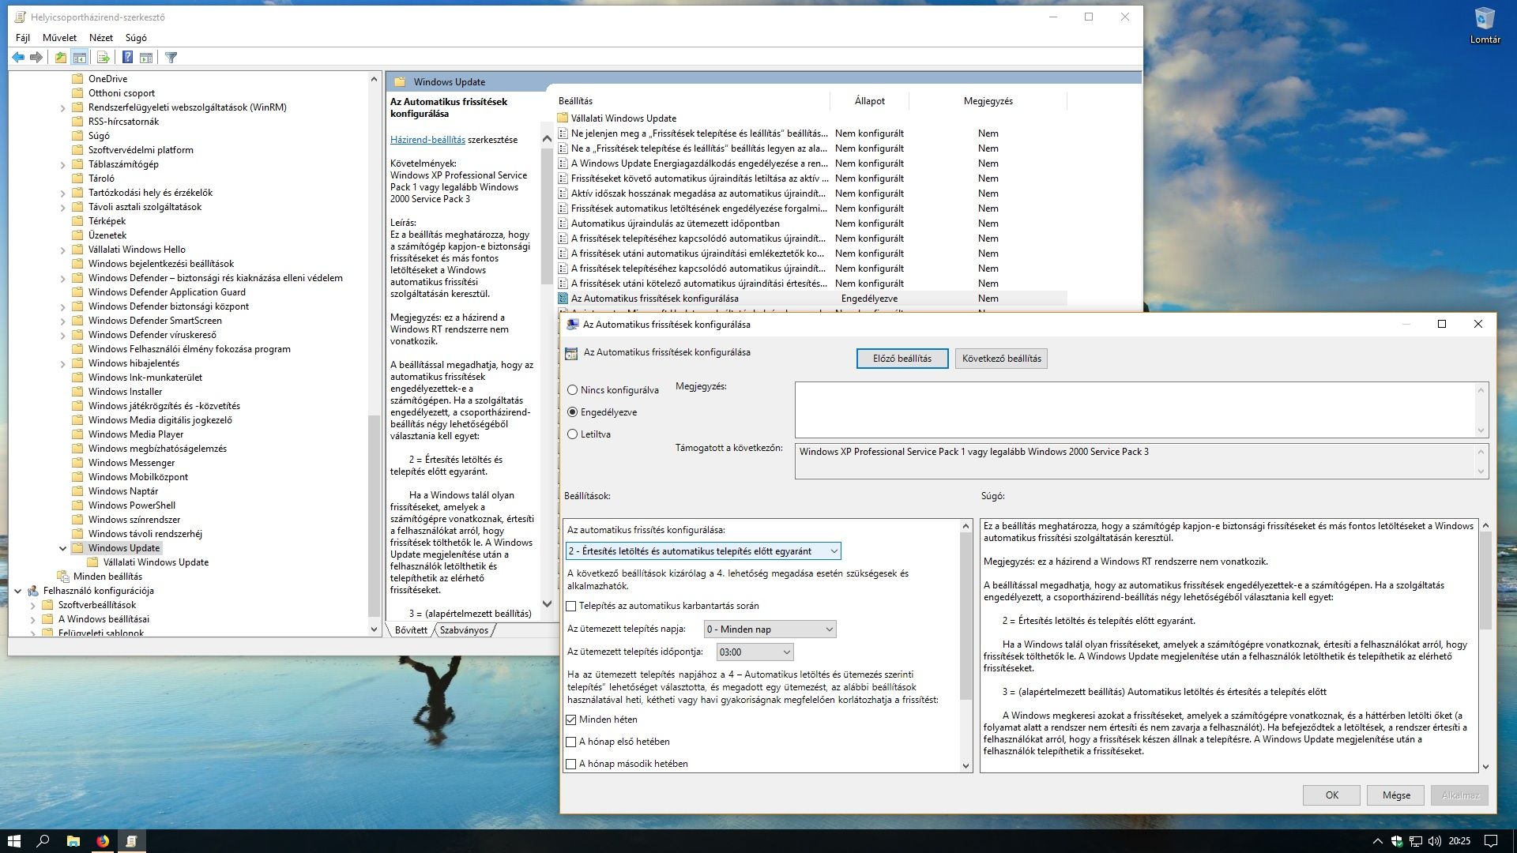
Task: Expand the Táblaszámítógép tree node
Action: [62, 164]
